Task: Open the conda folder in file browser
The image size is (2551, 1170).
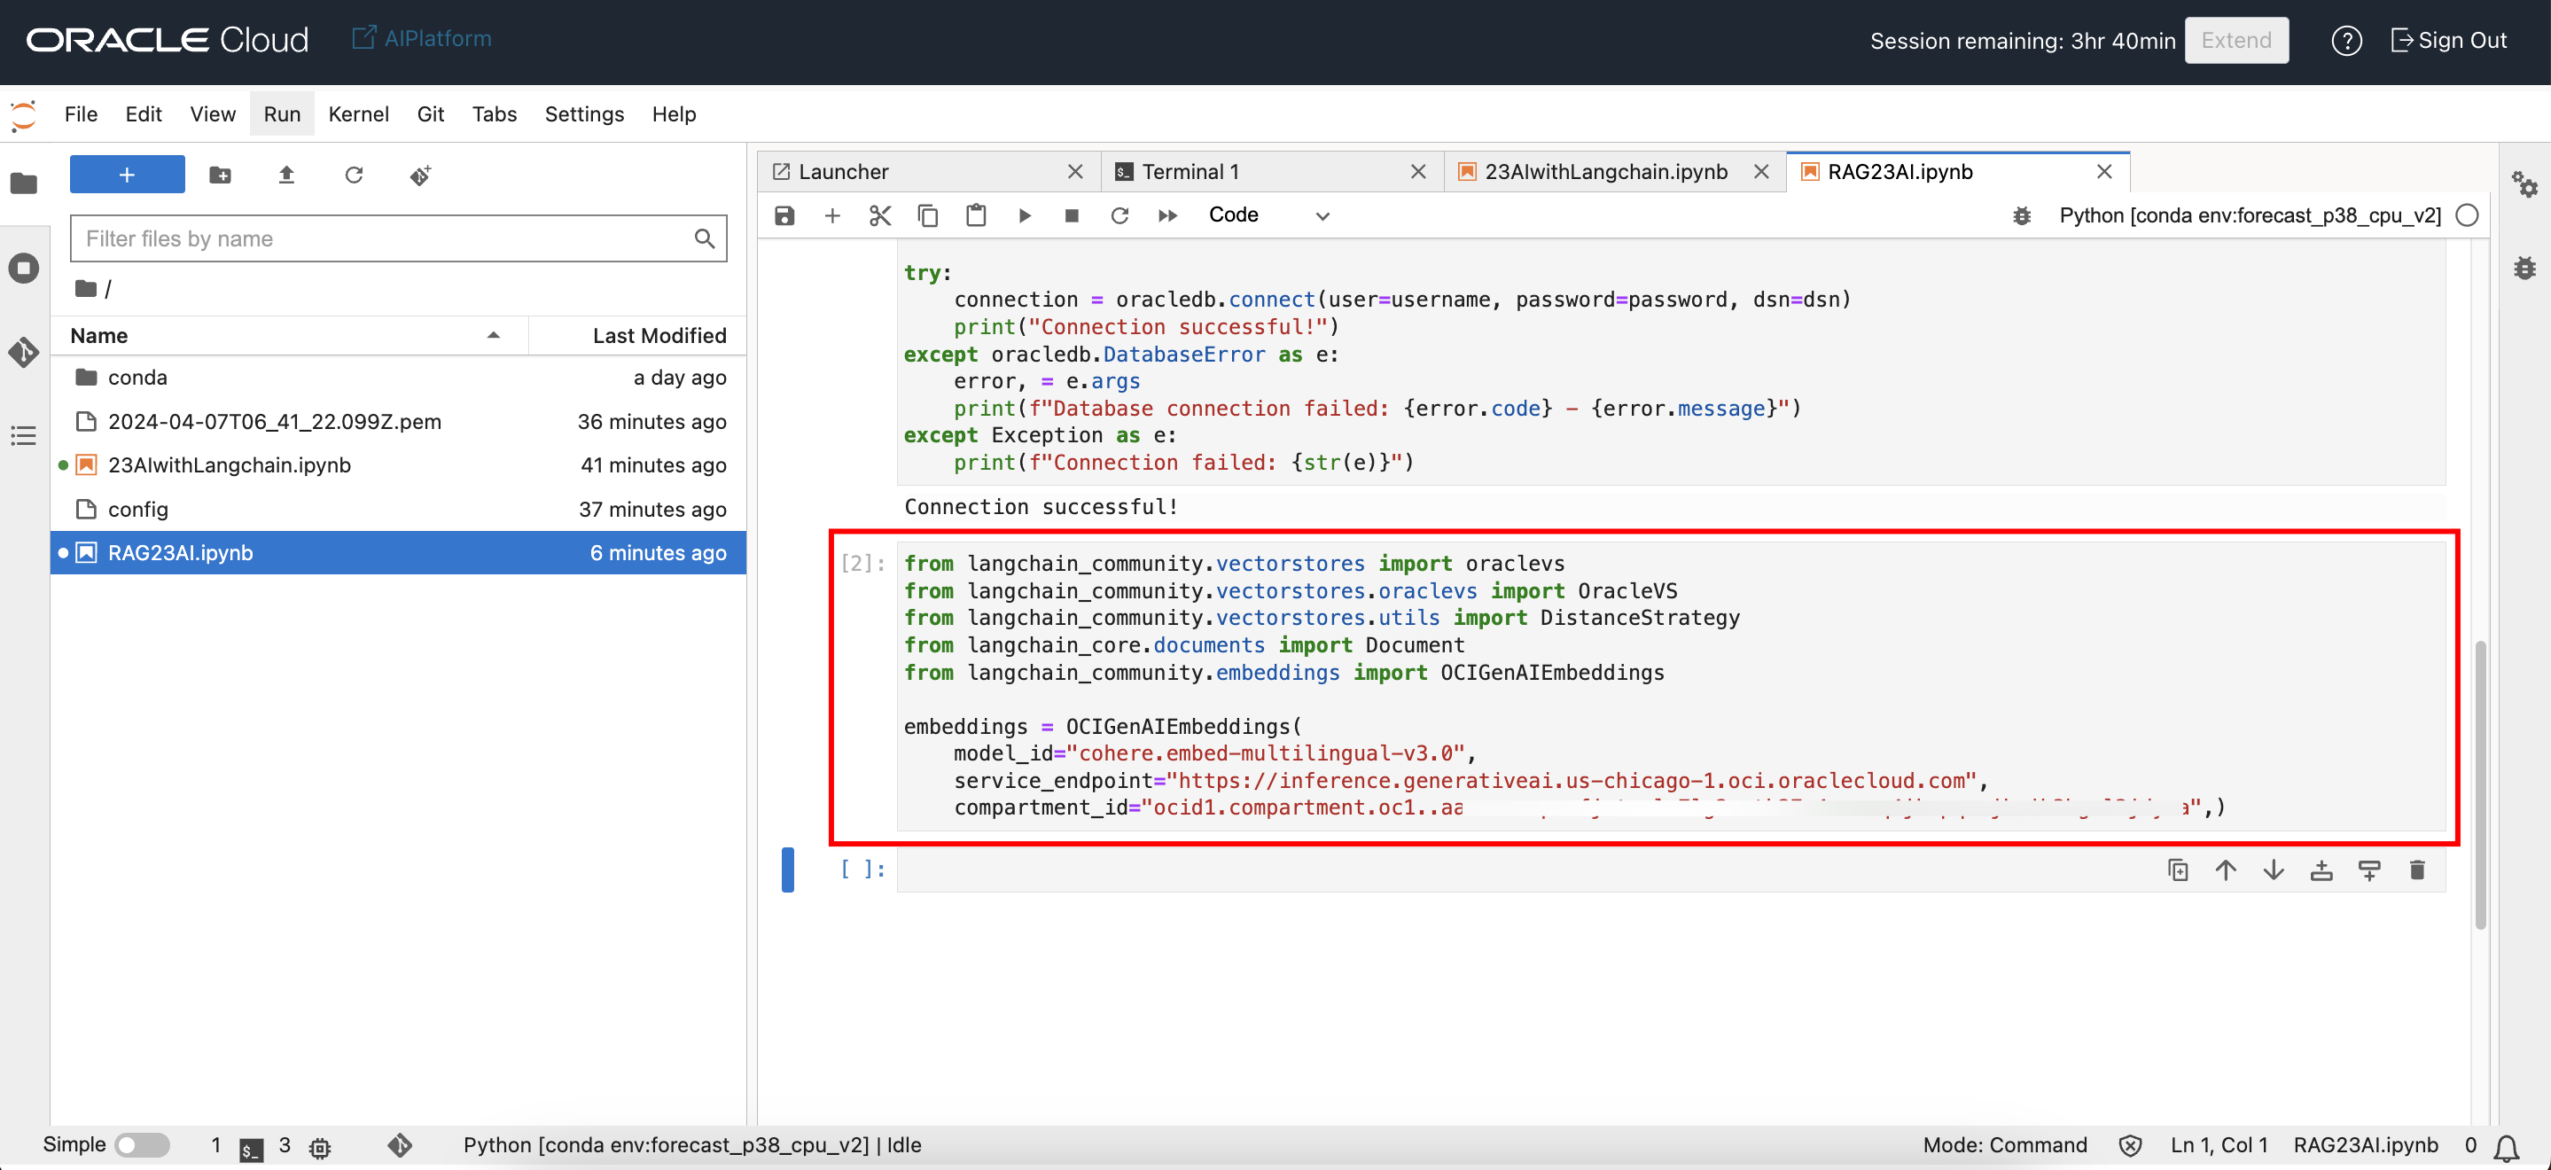Action: 137,378
